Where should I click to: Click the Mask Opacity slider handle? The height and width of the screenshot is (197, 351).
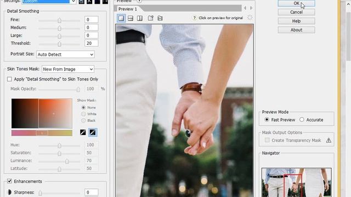pos(78,90)
